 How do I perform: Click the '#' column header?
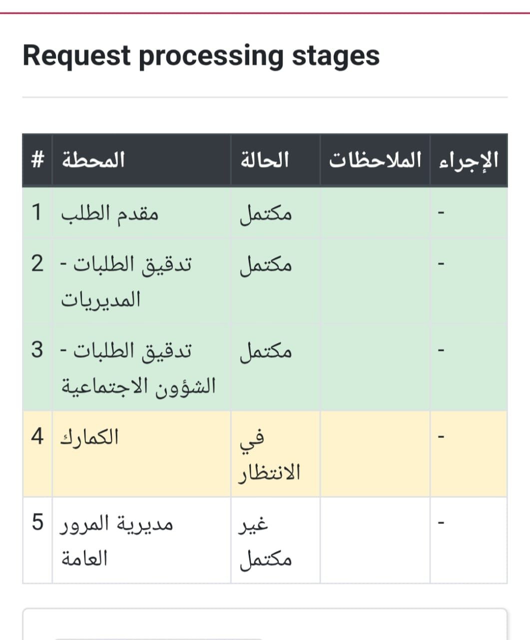click(x=36, y=160)
